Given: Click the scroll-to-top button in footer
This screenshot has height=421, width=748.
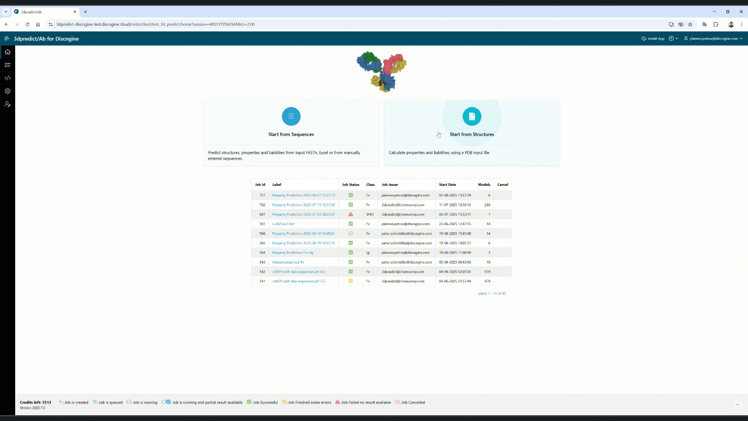Looking at the screenshot, I should click(x=737, y=404).
